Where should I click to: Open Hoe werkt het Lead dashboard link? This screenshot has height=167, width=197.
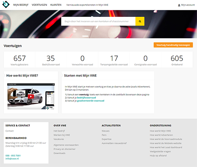[166, 147]
